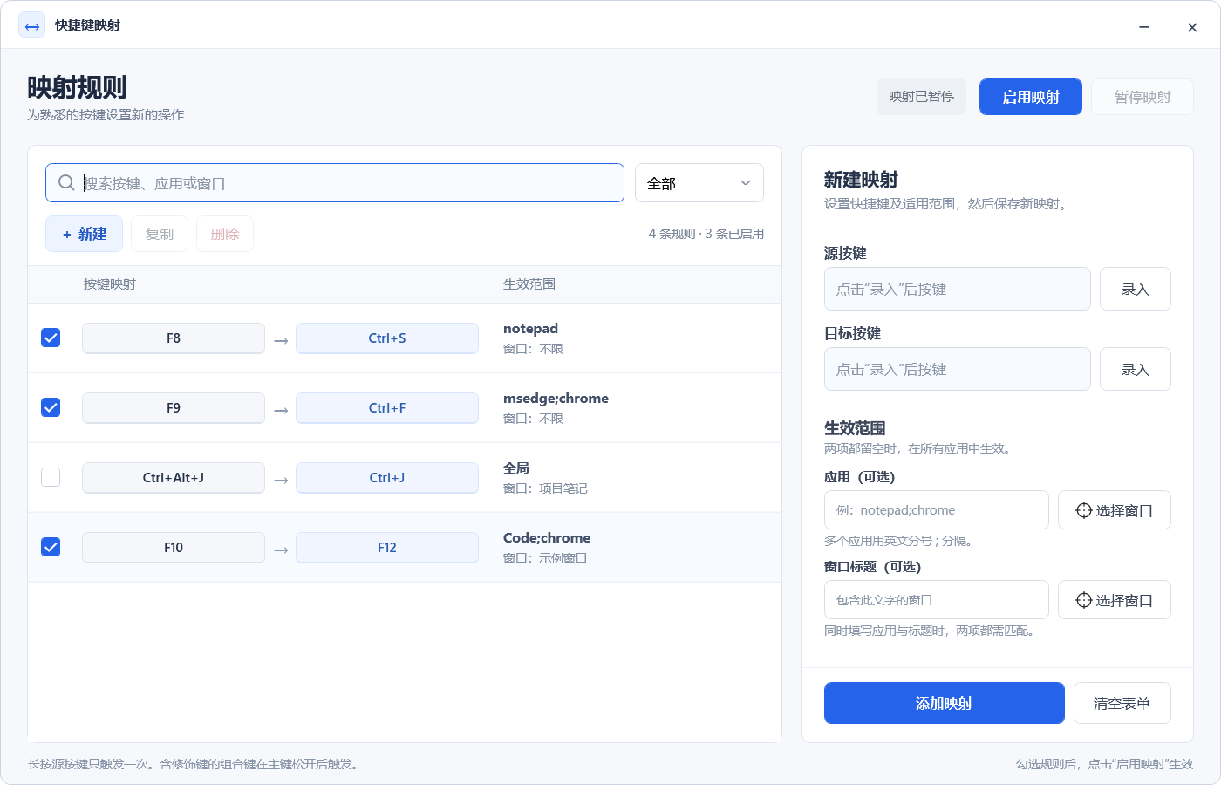Click 录入 button for 目标按键

(1135, 369)
